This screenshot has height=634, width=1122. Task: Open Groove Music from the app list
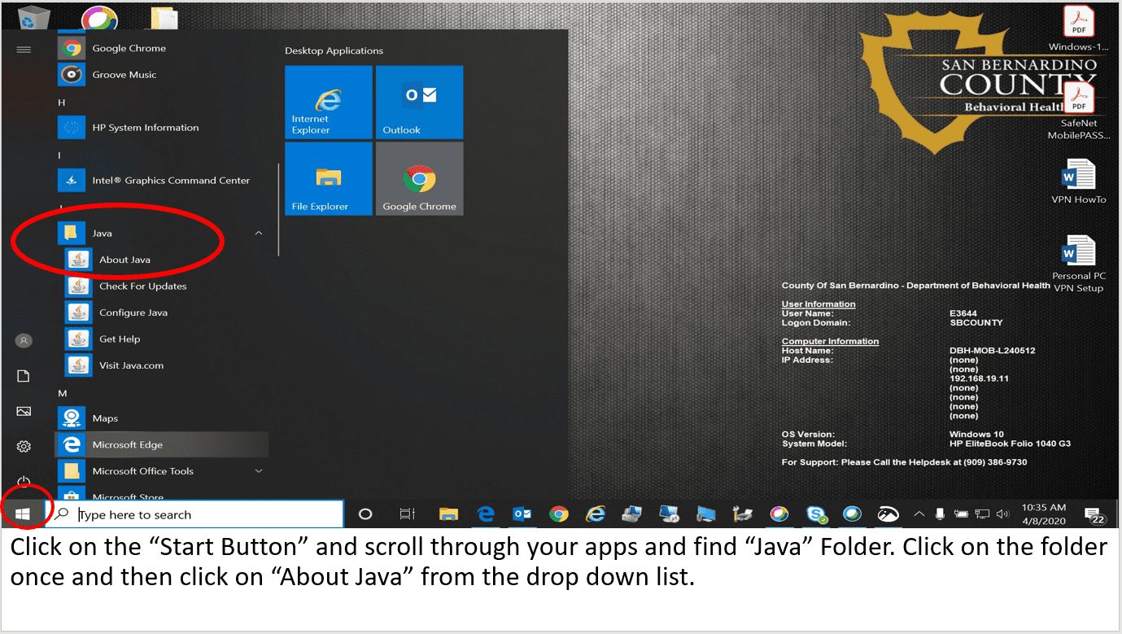pos(124,75)
